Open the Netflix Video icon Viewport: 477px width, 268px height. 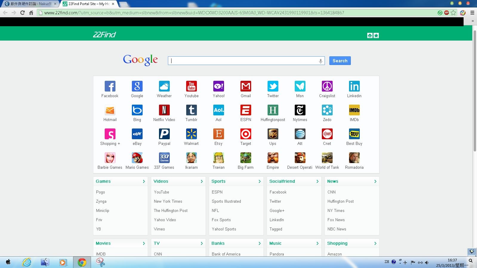click(164, 110)
